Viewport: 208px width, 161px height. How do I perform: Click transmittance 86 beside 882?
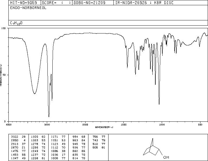(x=83, y=151)
